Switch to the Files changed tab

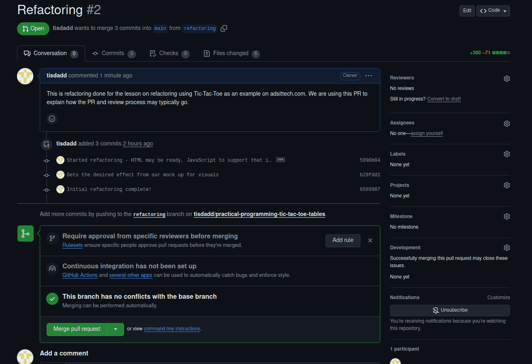click(x=231, y=54)
